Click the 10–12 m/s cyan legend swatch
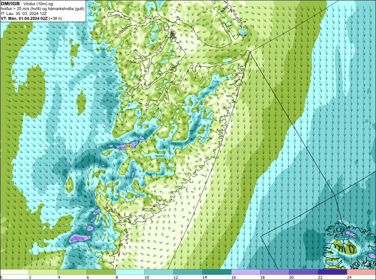Viewport: 376px width, 280px height. point(159,272)
